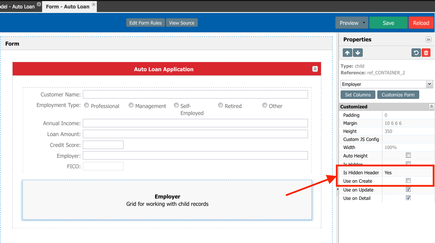
Task: Collapse the Customized properties section
Action: click(x=431, y=107)
